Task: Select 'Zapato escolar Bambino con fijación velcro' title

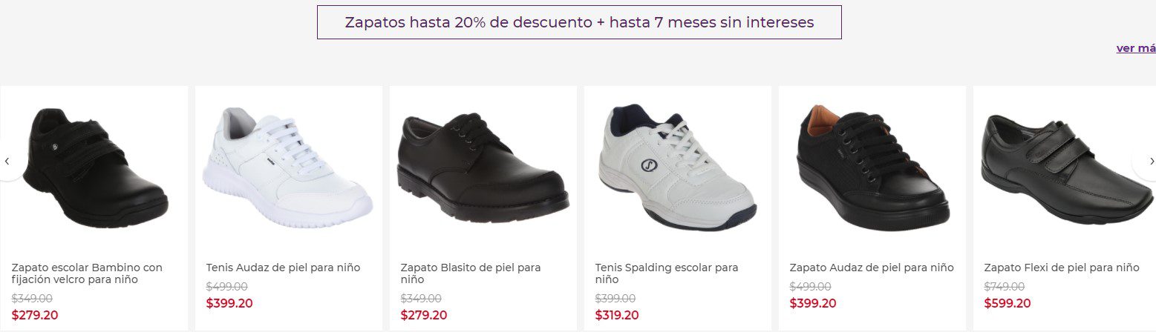Action: click(x=87, y=273)
